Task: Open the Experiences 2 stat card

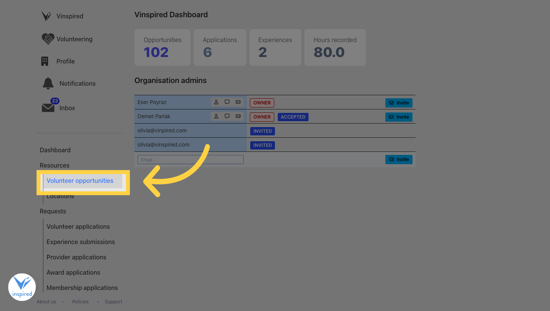Action: point(275,47)
